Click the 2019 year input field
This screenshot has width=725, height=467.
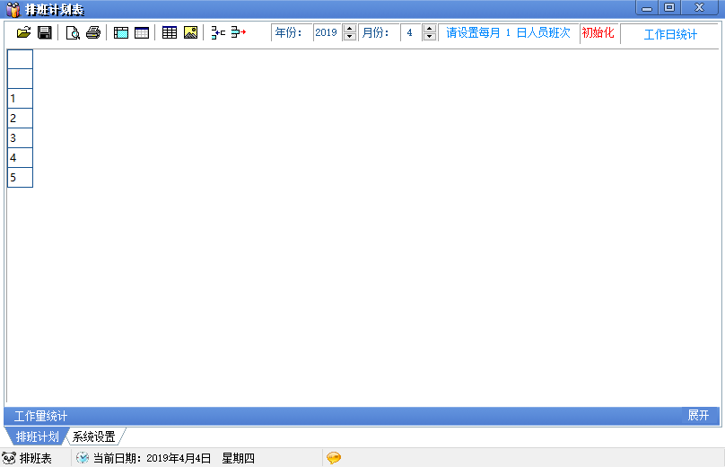pos(327,33)
